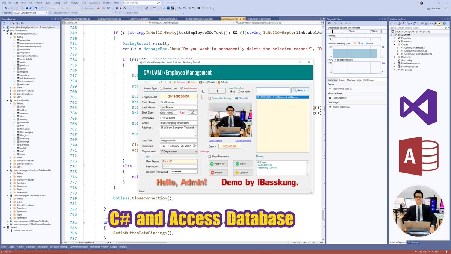Open the Extensions menu
The image size is (451, 254).
(94, 3)
